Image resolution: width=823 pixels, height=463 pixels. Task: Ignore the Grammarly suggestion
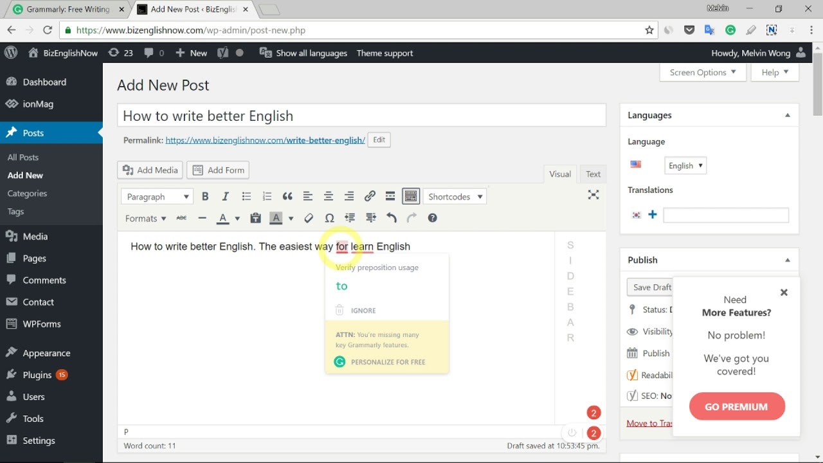click(356, 311)
